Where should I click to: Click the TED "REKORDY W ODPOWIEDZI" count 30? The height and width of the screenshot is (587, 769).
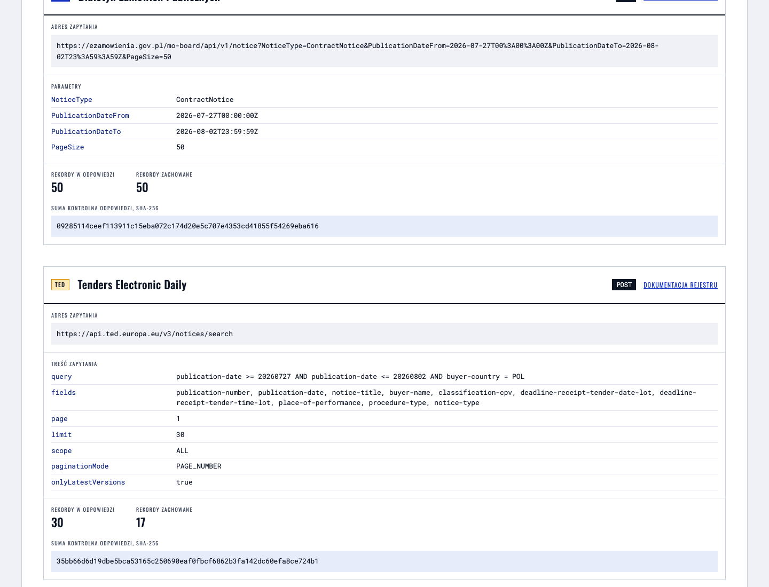pyautogui.click(x=57, y=523)
